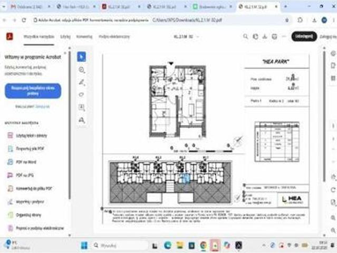Reload the page with browser refresh button
Viewport: 337px width, 253px height.
(24, 20)
